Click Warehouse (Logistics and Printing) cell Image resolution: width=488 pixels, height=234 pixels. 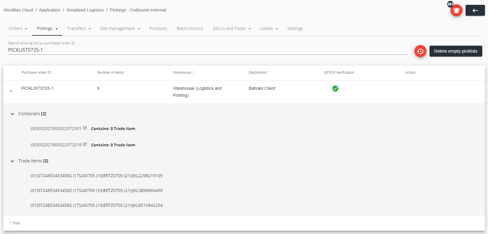point(197,92)
